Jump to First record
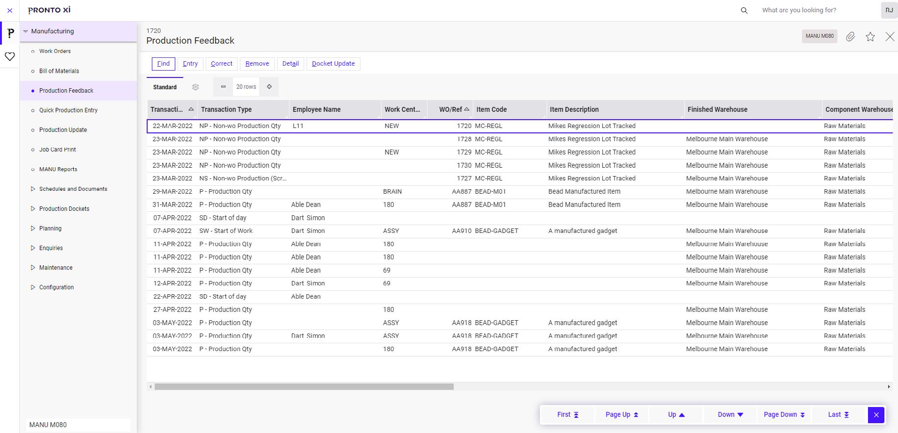The width and height of the screenshot is (898, 433). coord(567,415)
